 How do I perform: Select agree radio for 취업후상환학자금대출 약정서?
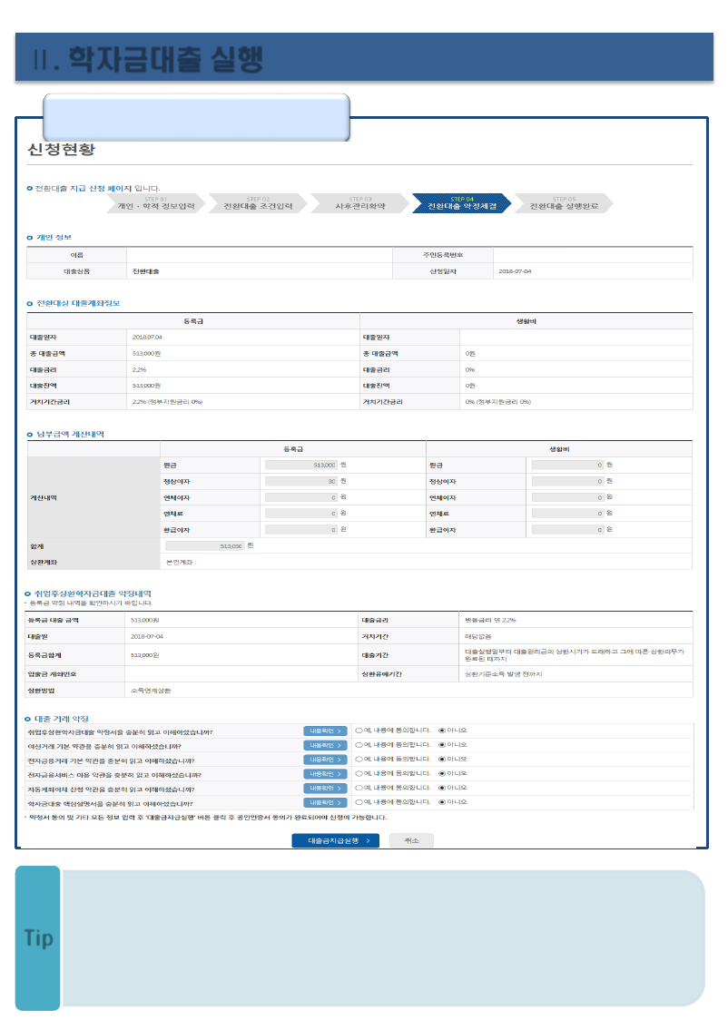pyautogui.click(x=359, y=730)
